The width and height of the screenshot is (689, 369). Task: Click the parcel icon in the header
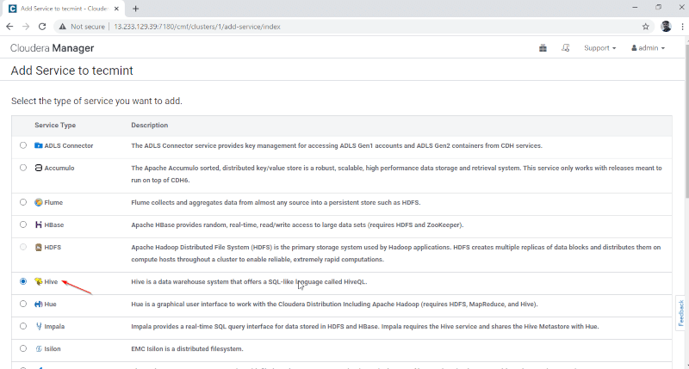click(x=543, y=48)
